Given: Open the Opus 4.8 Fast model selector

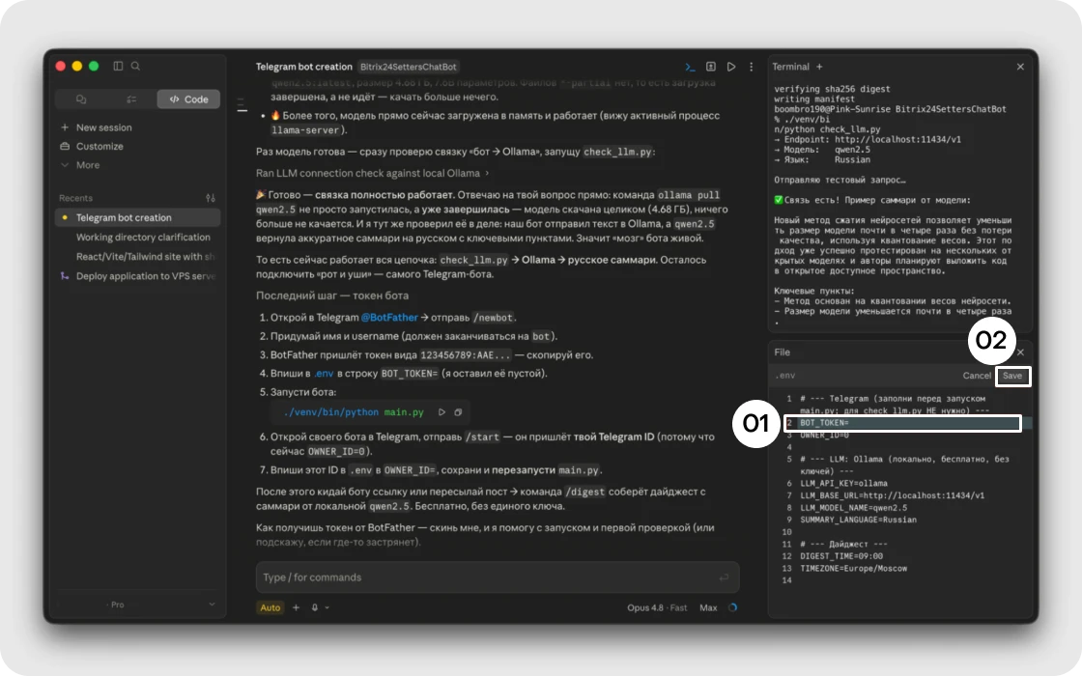Looking at the screenshot, I should point(657,607).
